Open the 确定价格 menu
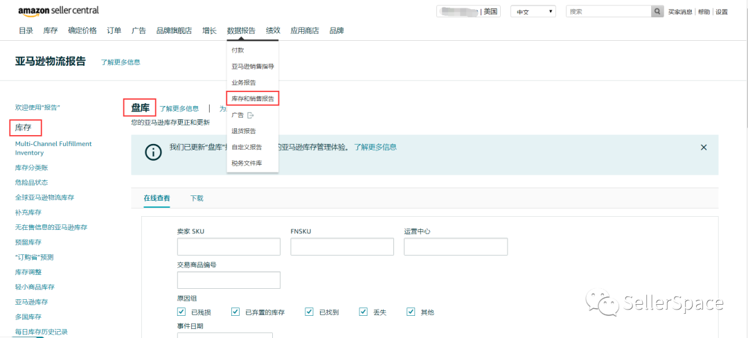Image resolution: width=748 pixels, height=338 pixels. point(82,30)
